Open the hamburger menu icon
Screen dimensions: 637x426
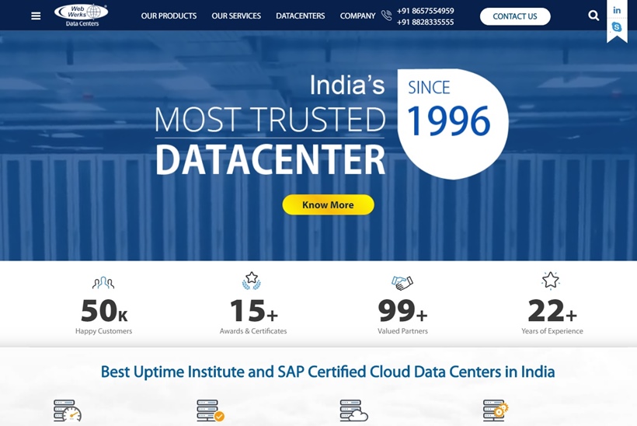(x=36, y=16)
